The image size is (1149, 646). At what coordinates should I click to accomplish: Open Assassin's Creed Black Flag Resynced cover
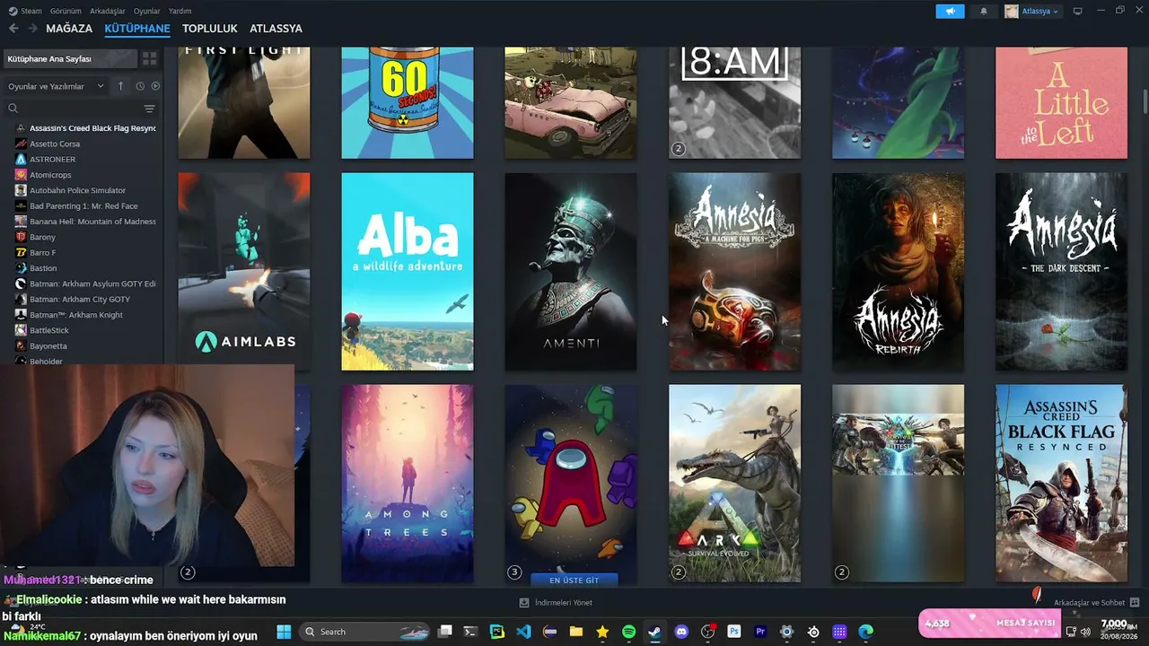(1061, 484)
